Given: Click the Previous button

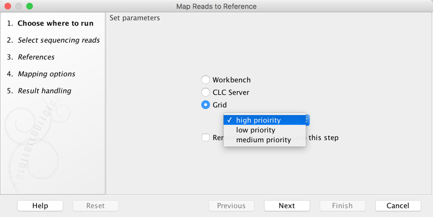Looking at the screenshot, I should click(231, 206).
